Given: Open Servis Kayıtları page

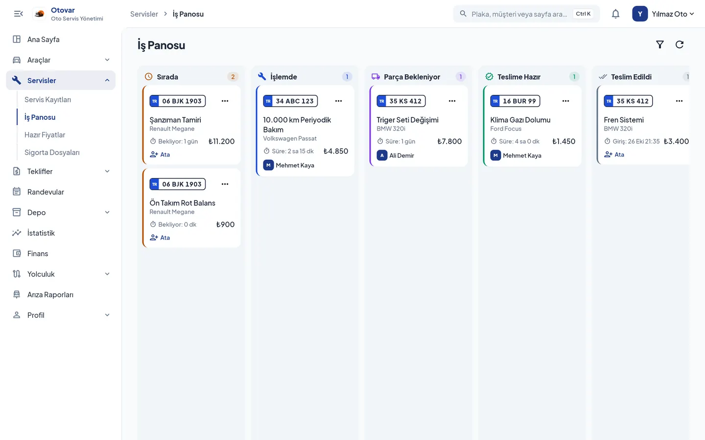Looking at the screenshot, I should point(47,99).
